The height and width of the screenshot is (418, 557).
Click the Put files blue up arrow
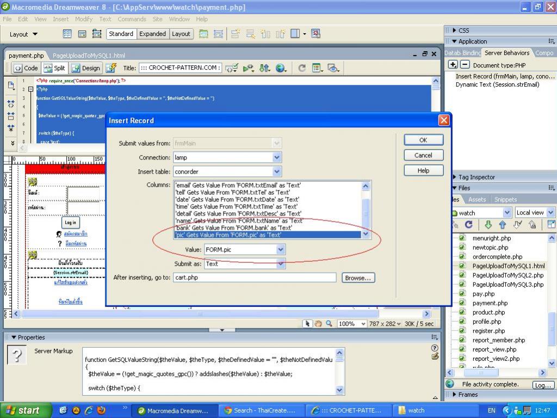(x=502, y=224)
